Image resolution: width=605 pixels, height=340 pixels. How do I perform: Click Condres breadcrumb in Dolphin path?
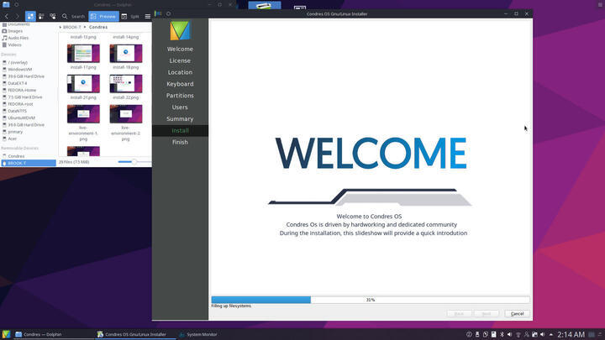[x=98, y=28]
